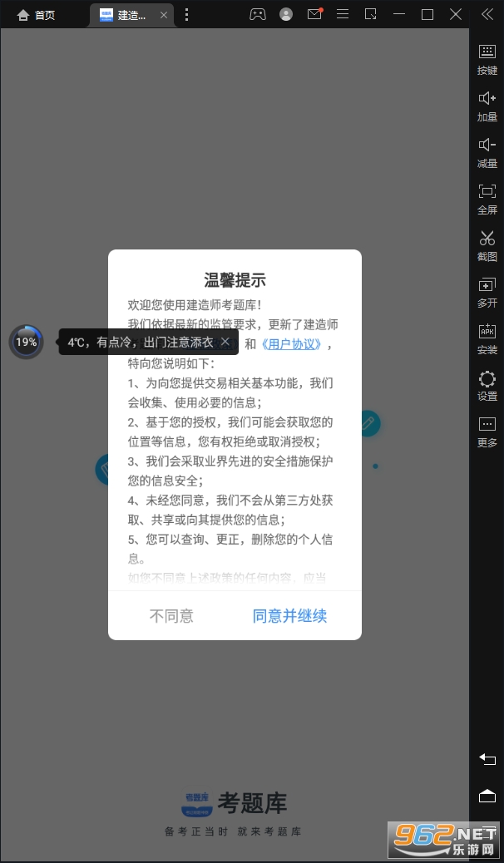Show 更多 additional tools
The image size is (504, 863).
click(x=487, y=432)
